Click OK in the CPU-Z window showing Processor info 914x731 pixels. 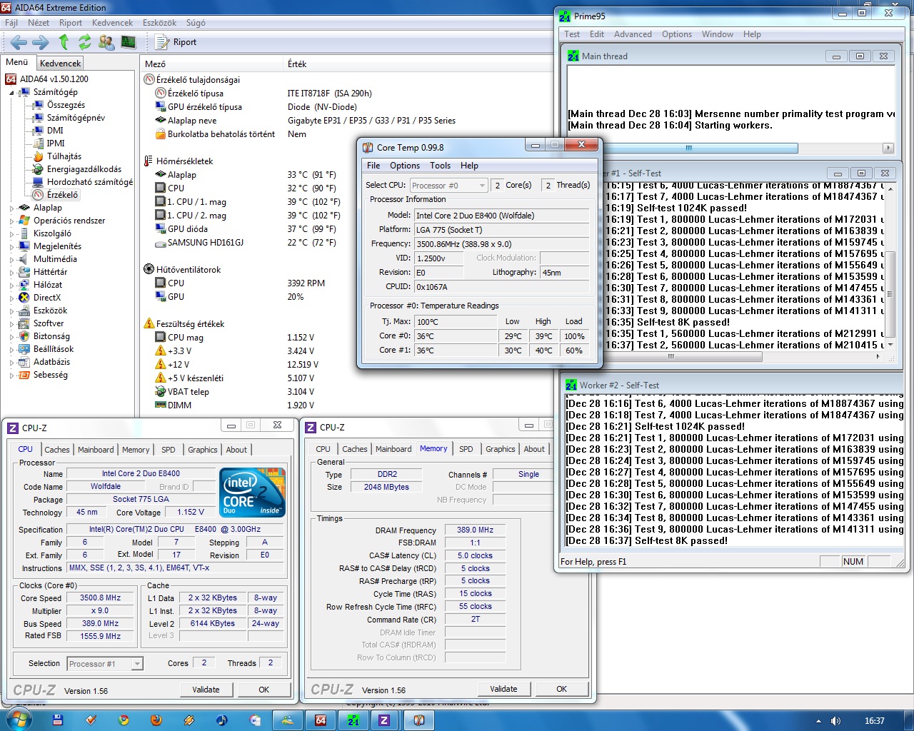click(x=264, y=690)
